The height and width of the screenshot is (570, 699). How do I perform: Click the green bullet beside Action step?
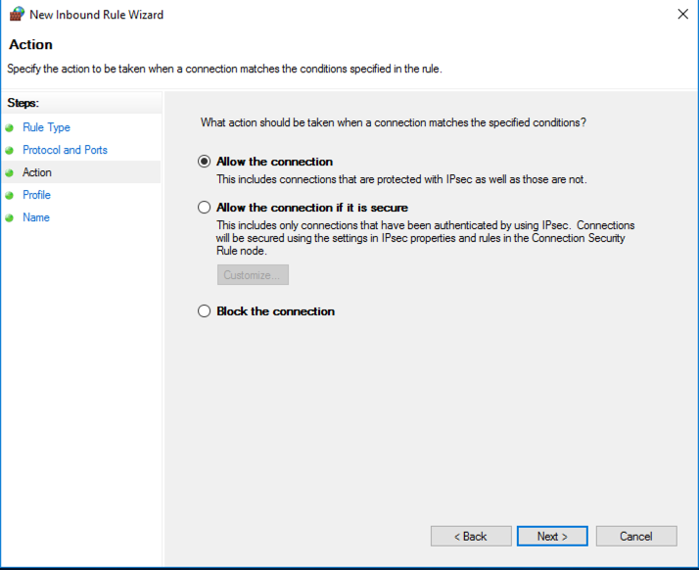[10, 173]
